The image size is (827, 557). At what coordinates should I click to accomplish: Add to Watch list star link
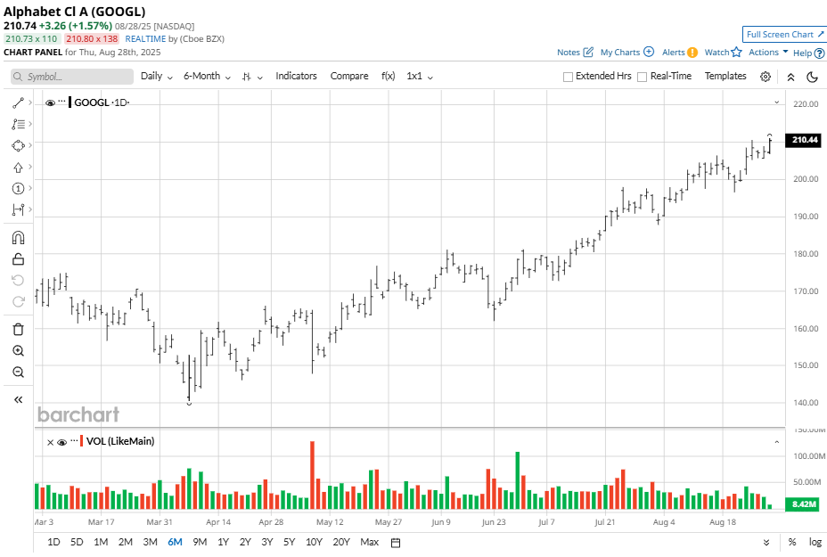(x=723, y=53)
